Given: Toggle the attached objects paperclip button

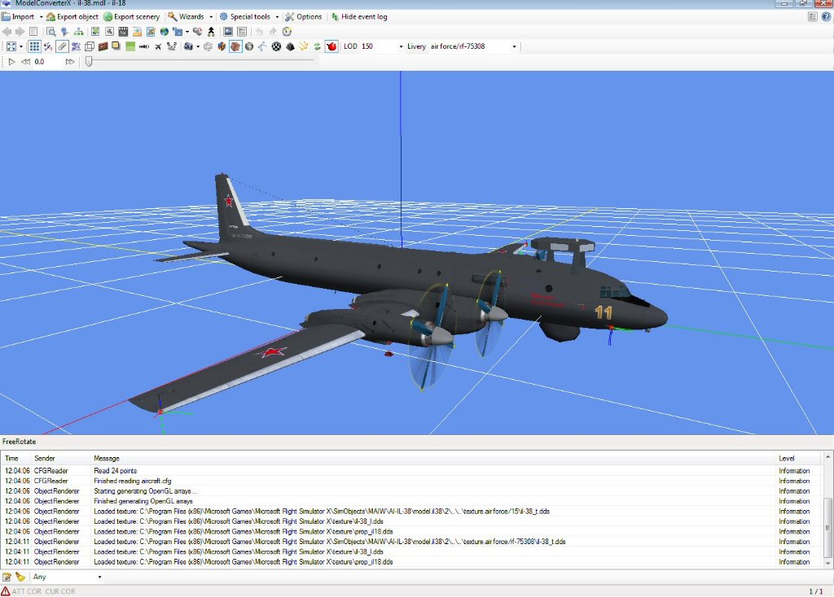Looking at the screenshot, I should (x=62, y=46).
